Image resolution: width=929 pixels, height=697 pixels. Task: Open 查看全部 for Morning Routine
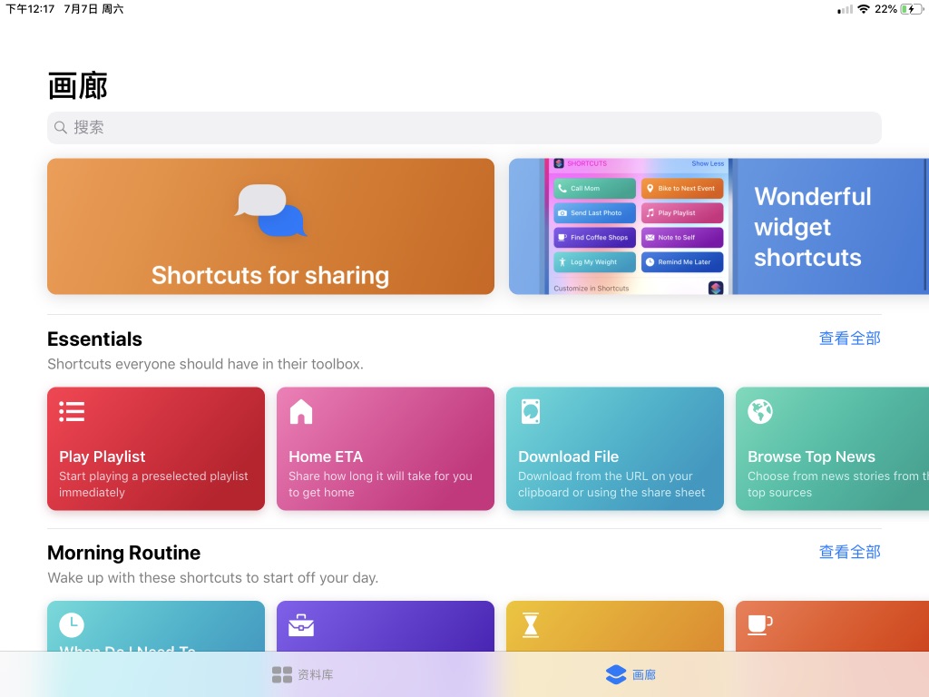[x=849, y=552]
